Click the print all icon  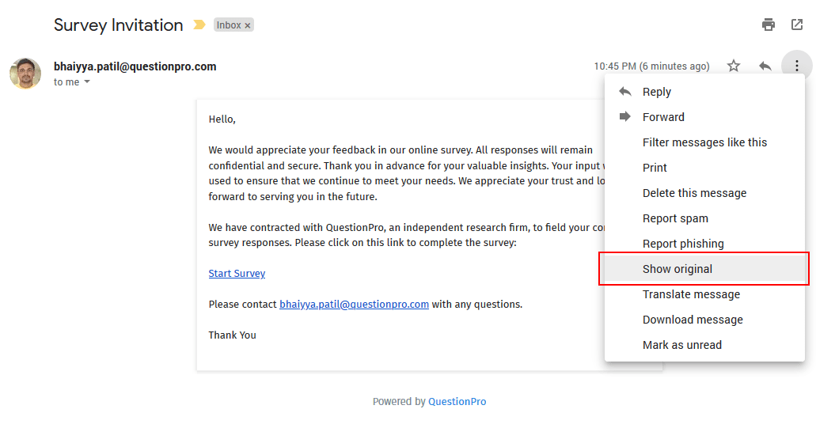769,25
